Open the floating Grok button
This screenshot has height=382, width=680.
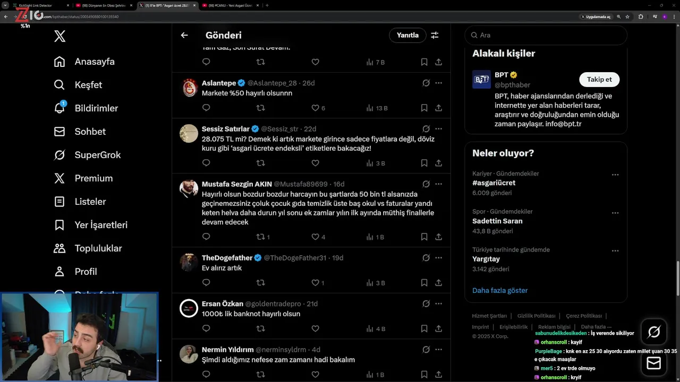tap(654, 332)
